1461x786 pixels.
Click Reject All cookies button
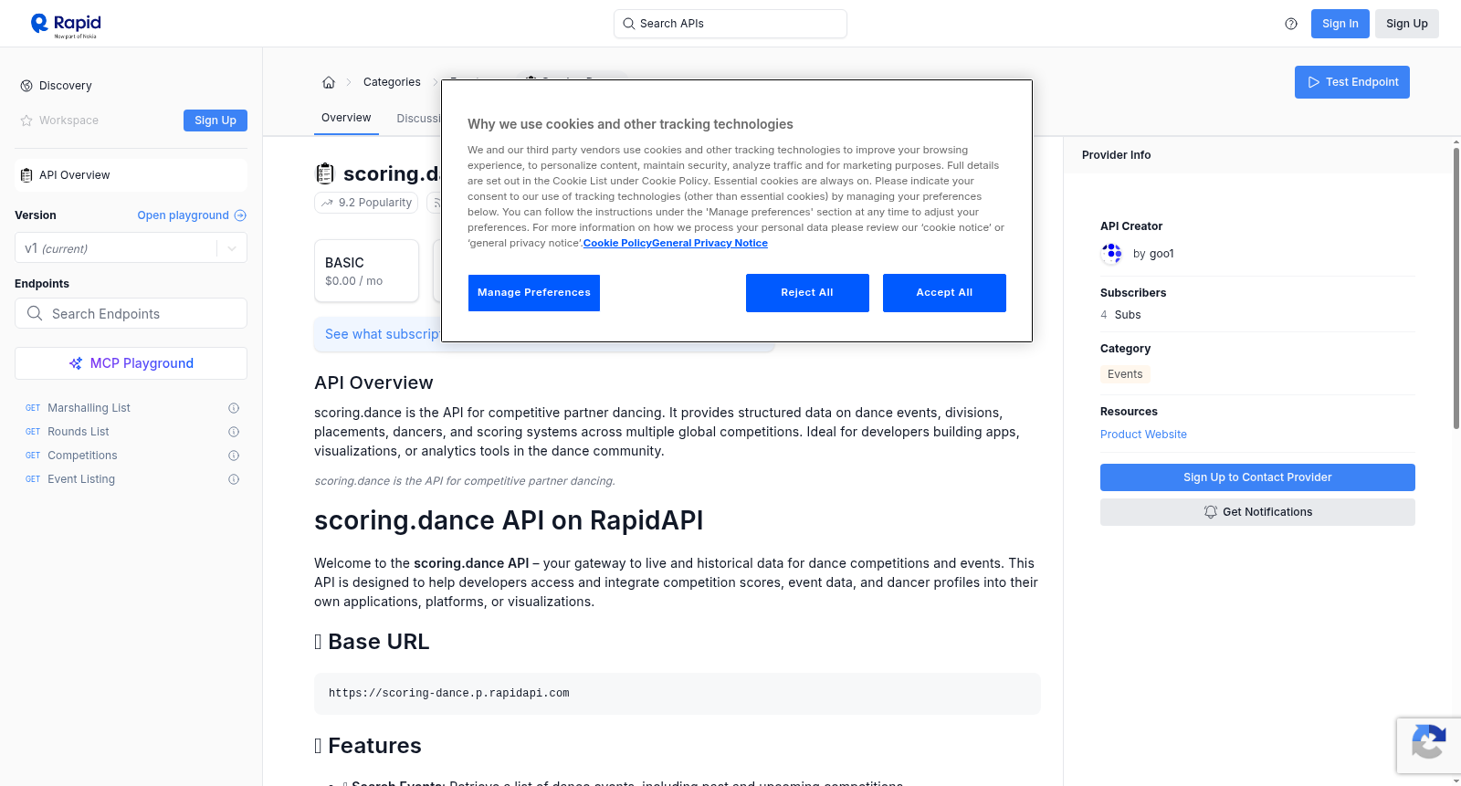(x=807, y=293)
